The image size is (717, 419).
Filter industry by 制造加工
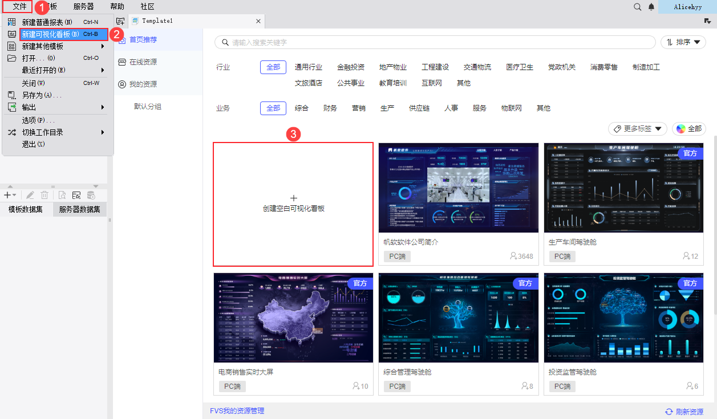tap(646, 67)
